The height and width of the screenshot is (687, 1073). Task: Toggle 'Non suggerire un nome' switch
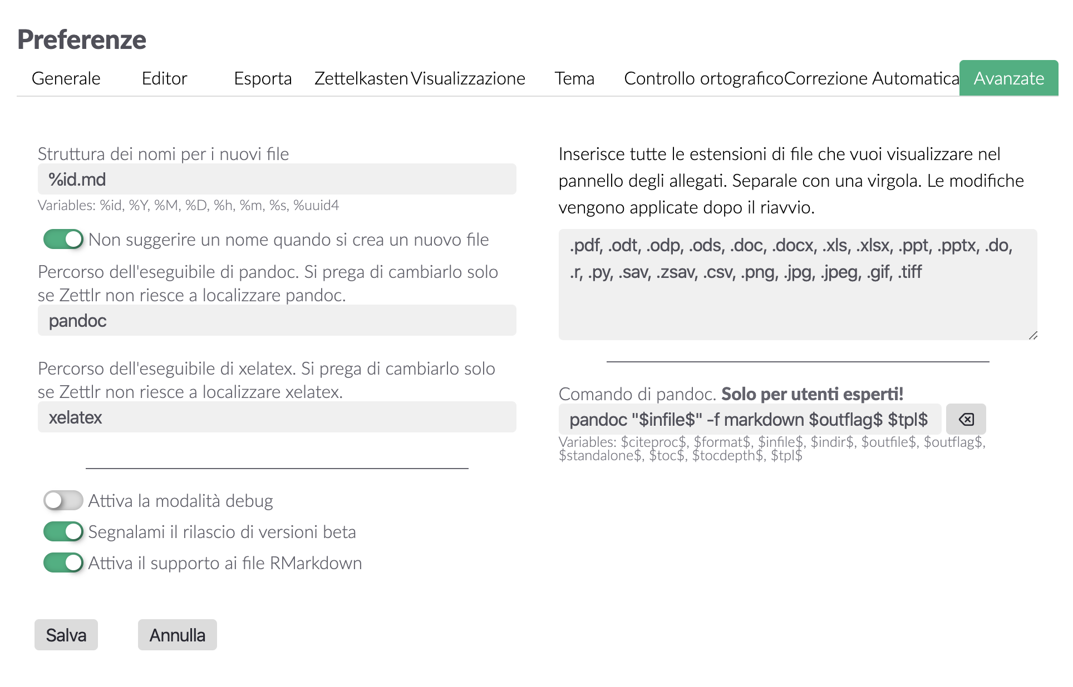tap(63, 240)
